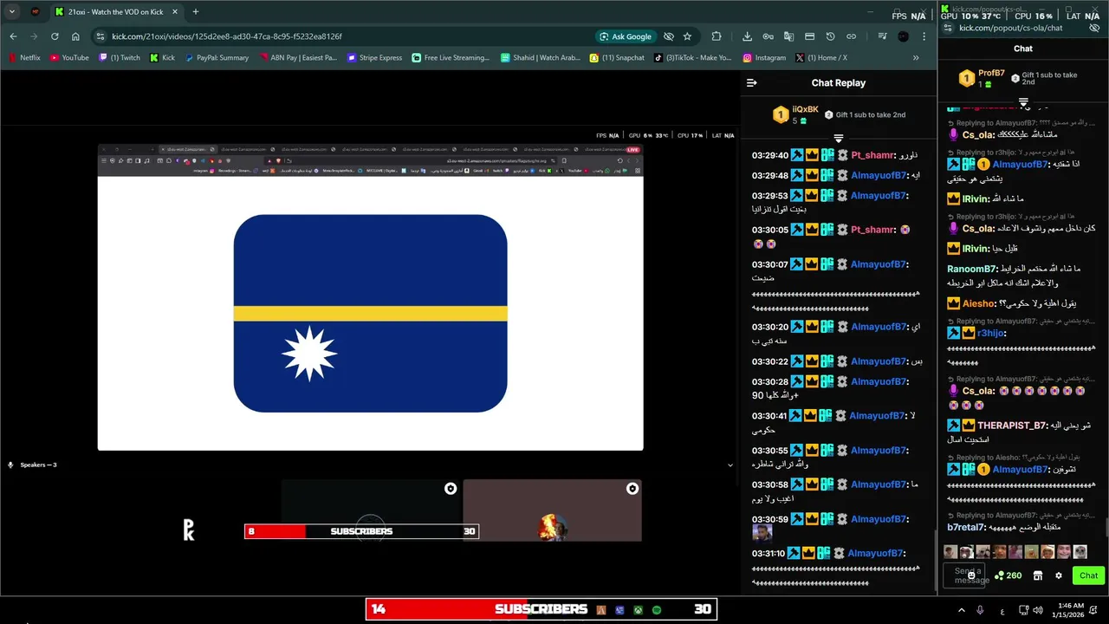Open the PayPal: Summary bookmark

pyautogui.click(x=216, y=58)
